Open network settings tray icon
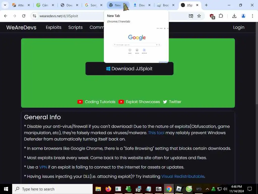Image resolution: width=258 pixels, height=194 pixels. tap(219, 189)
